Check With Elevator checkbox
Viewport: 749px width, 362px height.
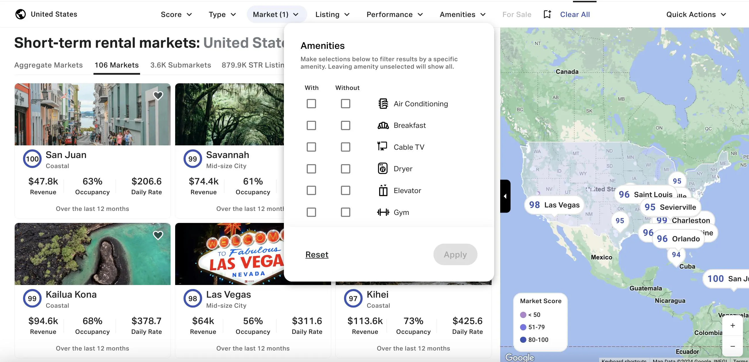click(311, 190)
